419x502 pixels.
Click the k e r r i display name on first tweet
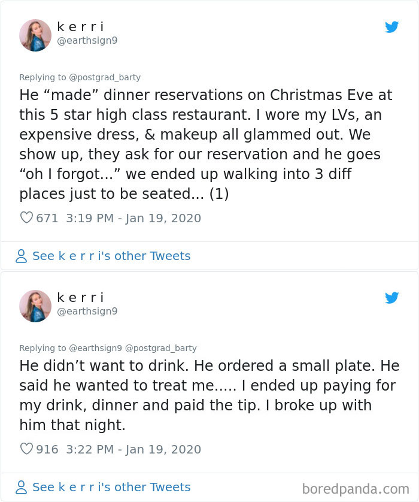coord(81,26)
